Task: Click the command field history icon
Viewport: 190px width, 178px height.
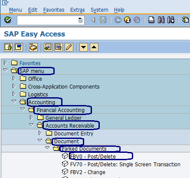Action: pos(80,20)
